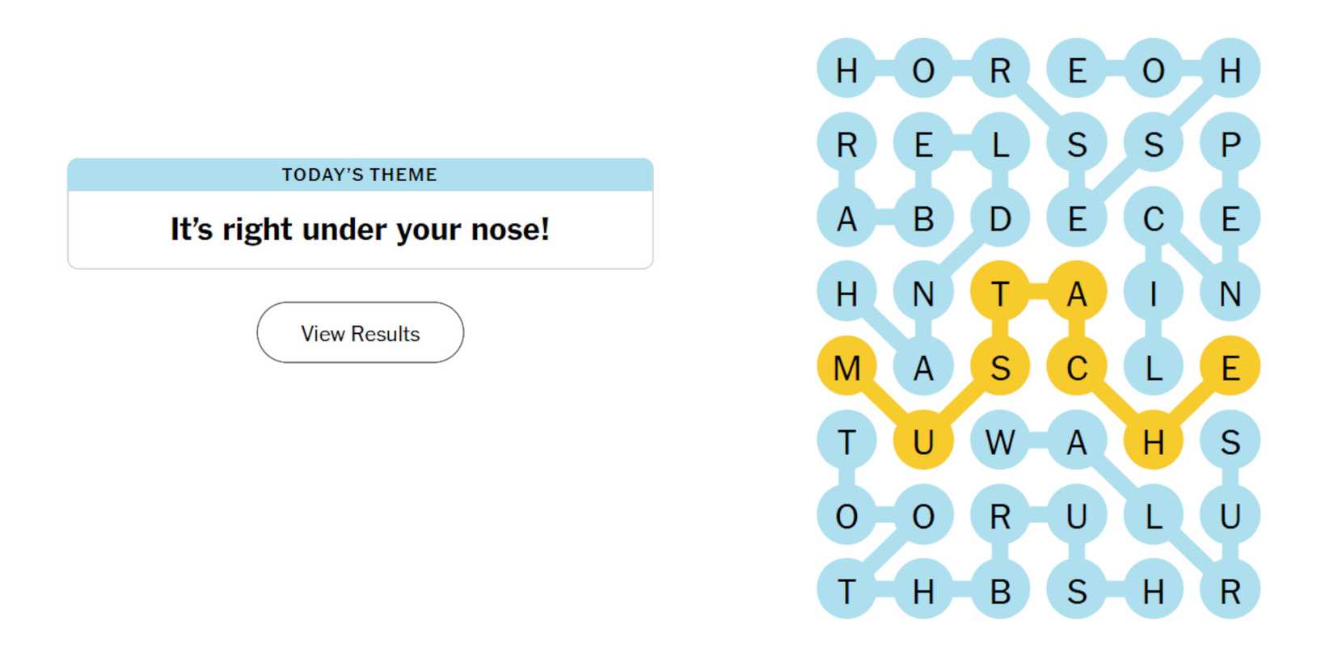Tap the B tile between A and D
The height and width of the screenshot is (667, 1334).
pyautogui.click(x=923, y=219)
